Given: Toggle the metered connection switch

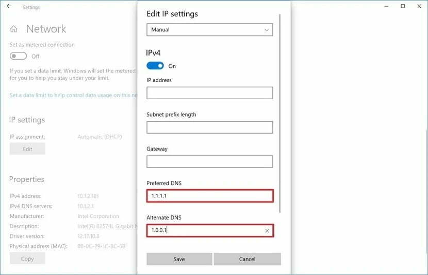Looking at the screenshot, I should coord(18,56).
